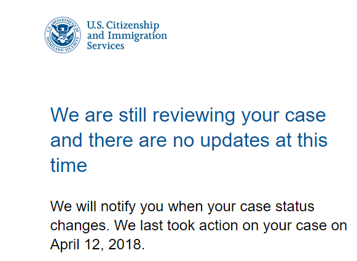357x261 pixels.
Task: Click the word 'notify' in the paragraph
Action: tap(118, 206)
